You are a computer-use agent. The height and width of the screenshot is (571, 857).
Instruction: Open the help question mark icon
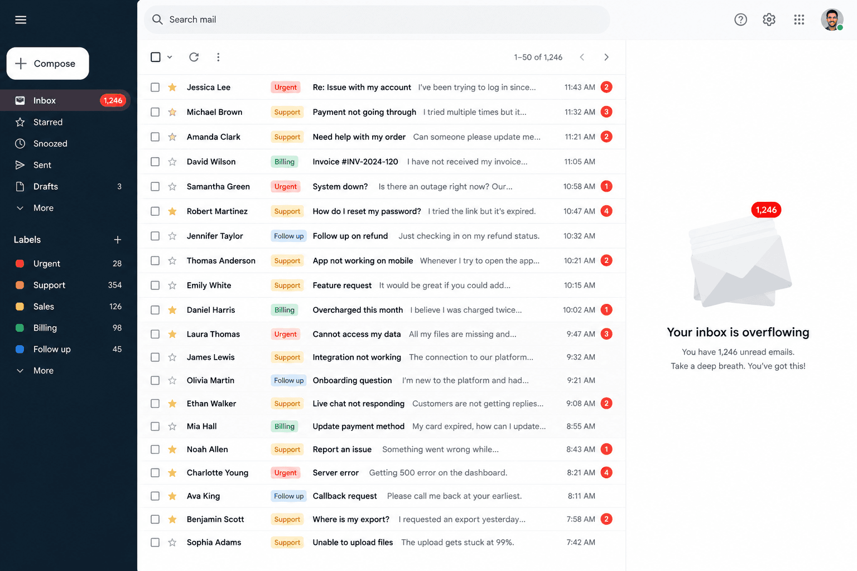740,20
